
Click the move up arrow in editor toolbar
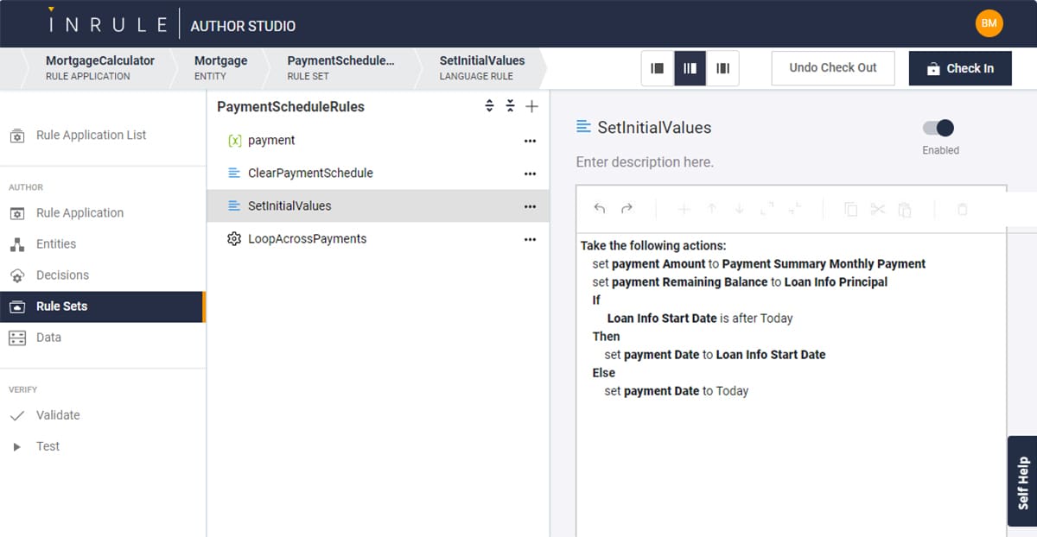pyautogui.click(x=712, y=209)
